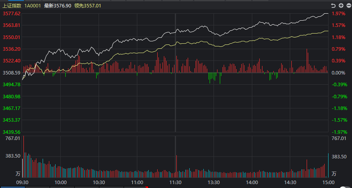Click the stock code 1A0001
Viewport: 352px width, 188px height.
point(32,6)
